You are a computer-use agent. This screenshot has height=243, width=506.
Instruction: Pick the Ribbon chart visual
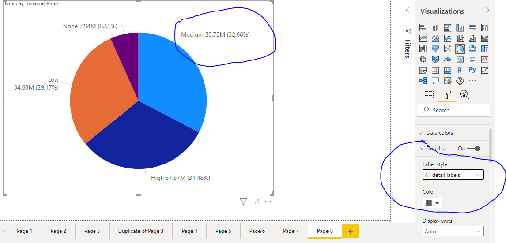coord(484,38)
